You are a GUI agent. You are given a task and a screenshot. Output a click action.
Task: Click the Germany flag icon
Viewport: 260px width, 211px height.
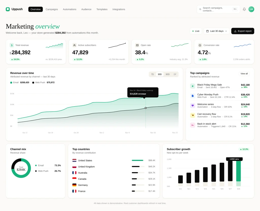[x=74, y=185]
